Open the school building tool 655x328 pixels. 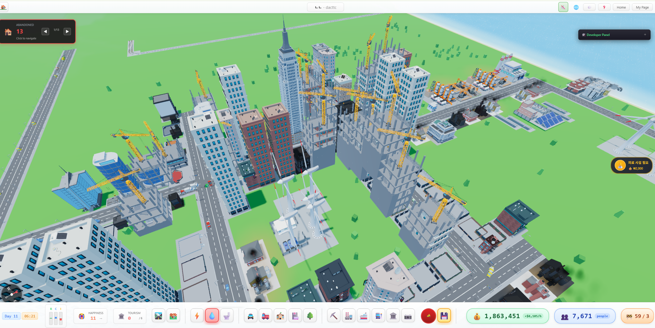click(x=280, y=316)
